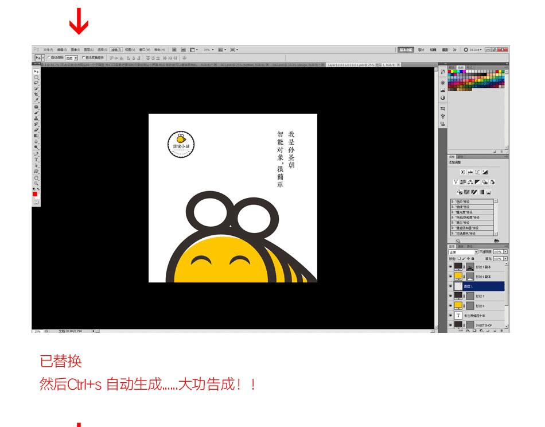Select the Path Selection tool
The height and width of the screenshot is (427, 545).
36,165
